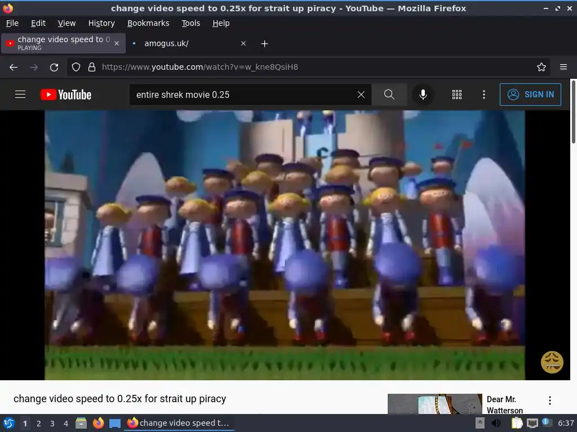Open a new tab with plus
This screenshot has width=577, height=432.
(x=264, y=44)
